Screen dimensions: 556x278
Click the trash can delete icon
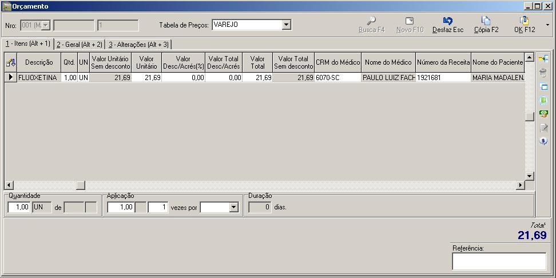coord(543,73)
